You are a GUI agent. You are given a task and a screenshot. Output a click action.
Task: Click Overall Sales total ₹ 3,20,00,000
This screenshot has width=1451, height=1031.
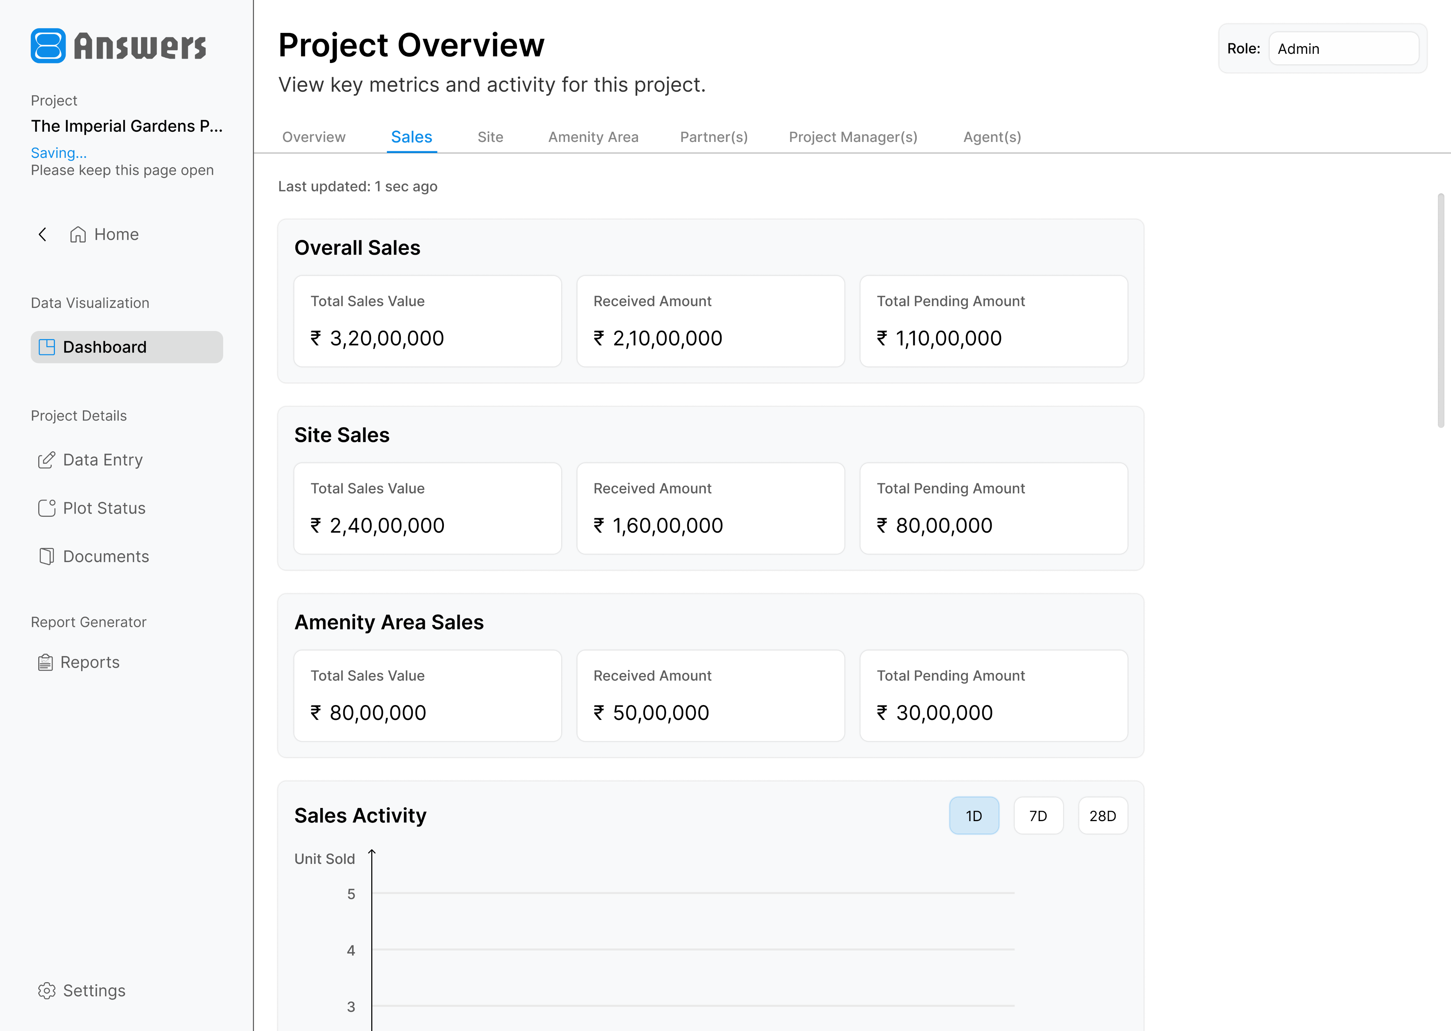(x=377, y=338)
